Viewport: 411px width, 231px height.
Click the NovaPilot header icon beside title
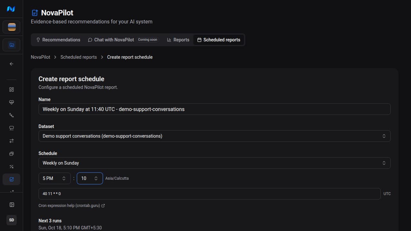[x=35, y=13]
